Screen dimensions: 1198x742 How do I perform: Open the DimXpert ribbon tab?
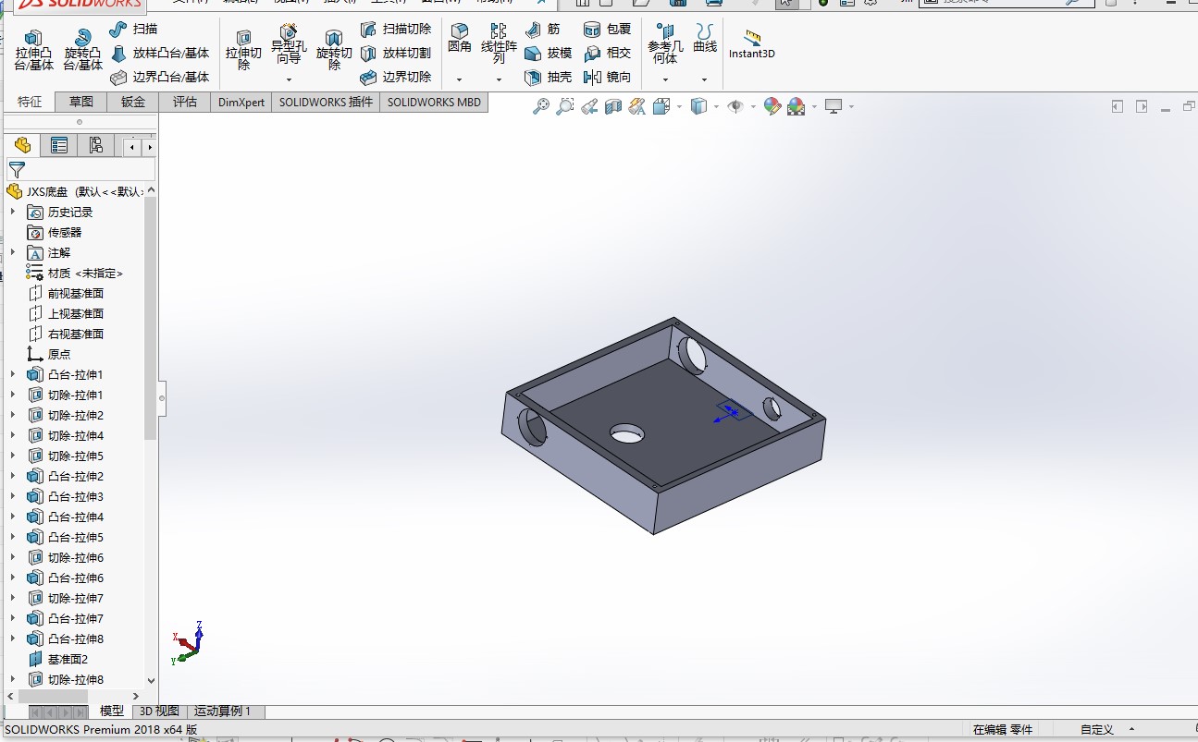pyautogui.click(x=241, y=102)
